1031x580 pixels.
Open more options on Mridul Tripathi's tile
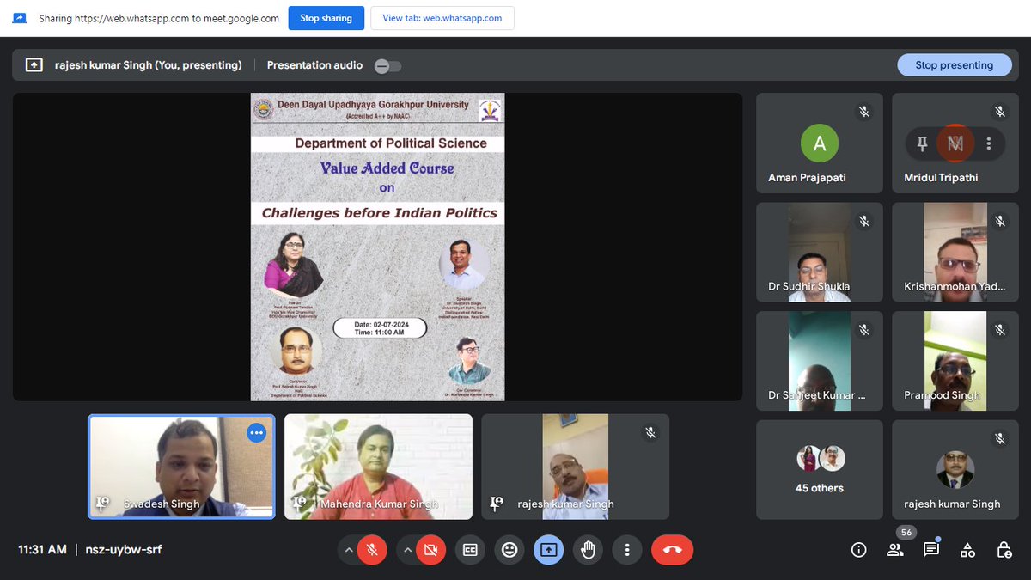pyautogui.click(x=989, y=143)
